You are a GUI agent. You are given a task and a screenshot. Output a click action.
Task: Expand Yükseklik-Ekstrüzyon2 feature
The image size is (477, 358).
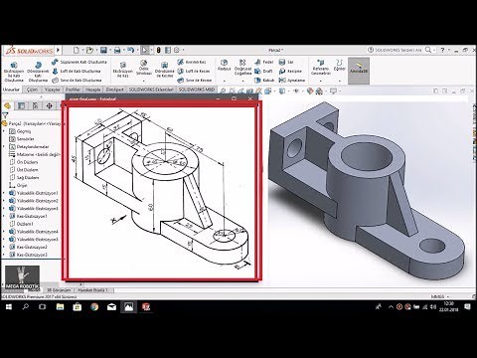pyautogui.click(x=4, y=201)
